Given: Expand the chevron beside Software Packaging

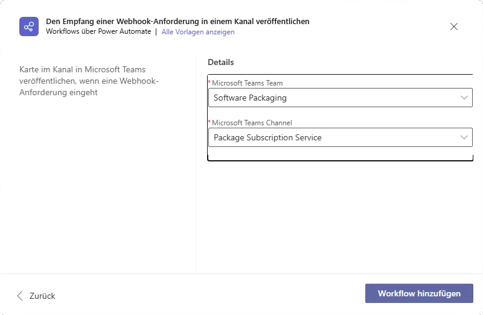Looking at the screenshot, I should click(x=464, y=98).
